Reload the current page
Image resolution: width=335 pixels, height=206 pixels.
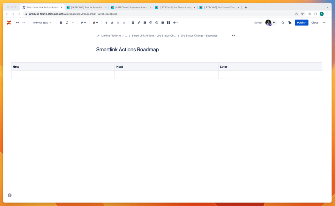(x=19, y=14)
